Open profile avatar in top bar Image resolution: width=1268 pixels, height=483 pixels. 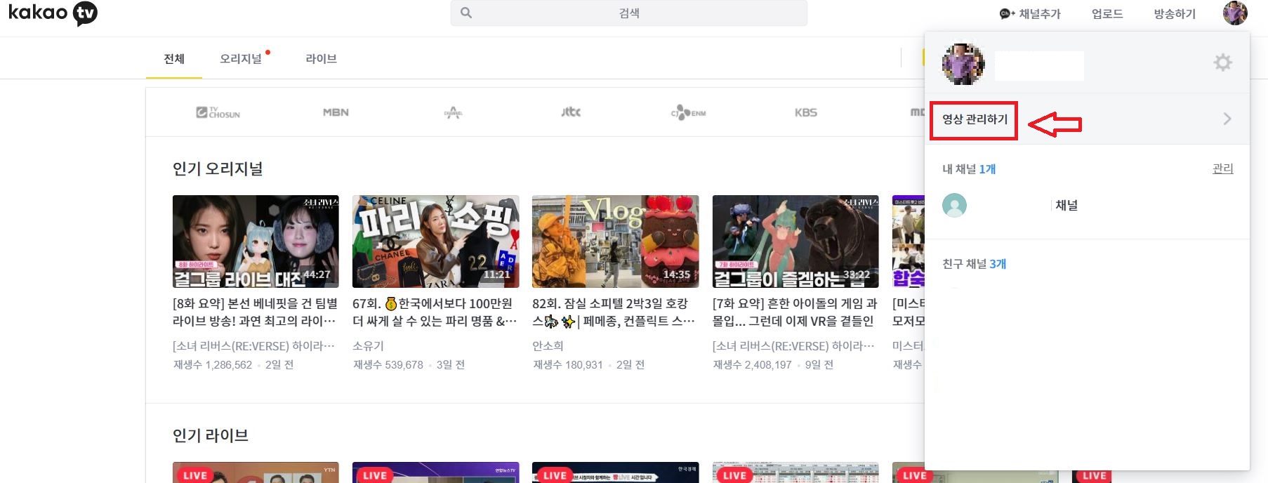1235,13
